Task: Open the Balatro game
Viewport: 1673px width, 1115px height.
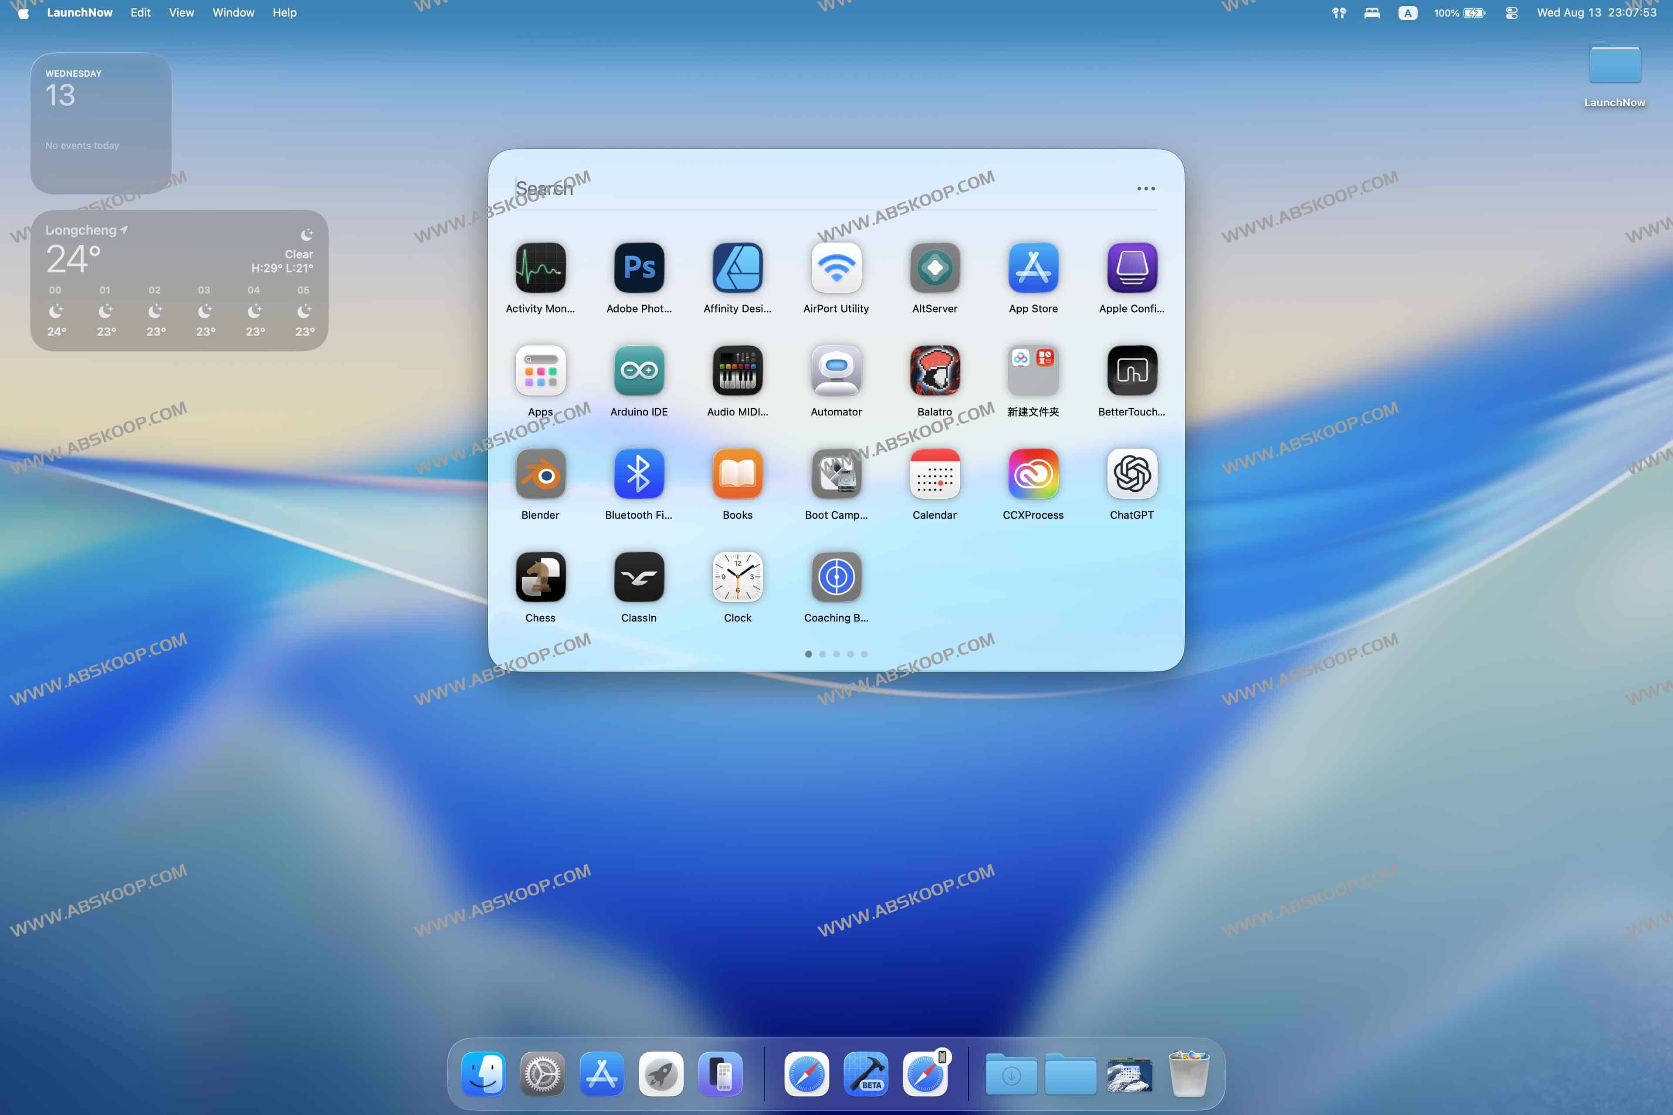Action: click(x=934, y=371)
